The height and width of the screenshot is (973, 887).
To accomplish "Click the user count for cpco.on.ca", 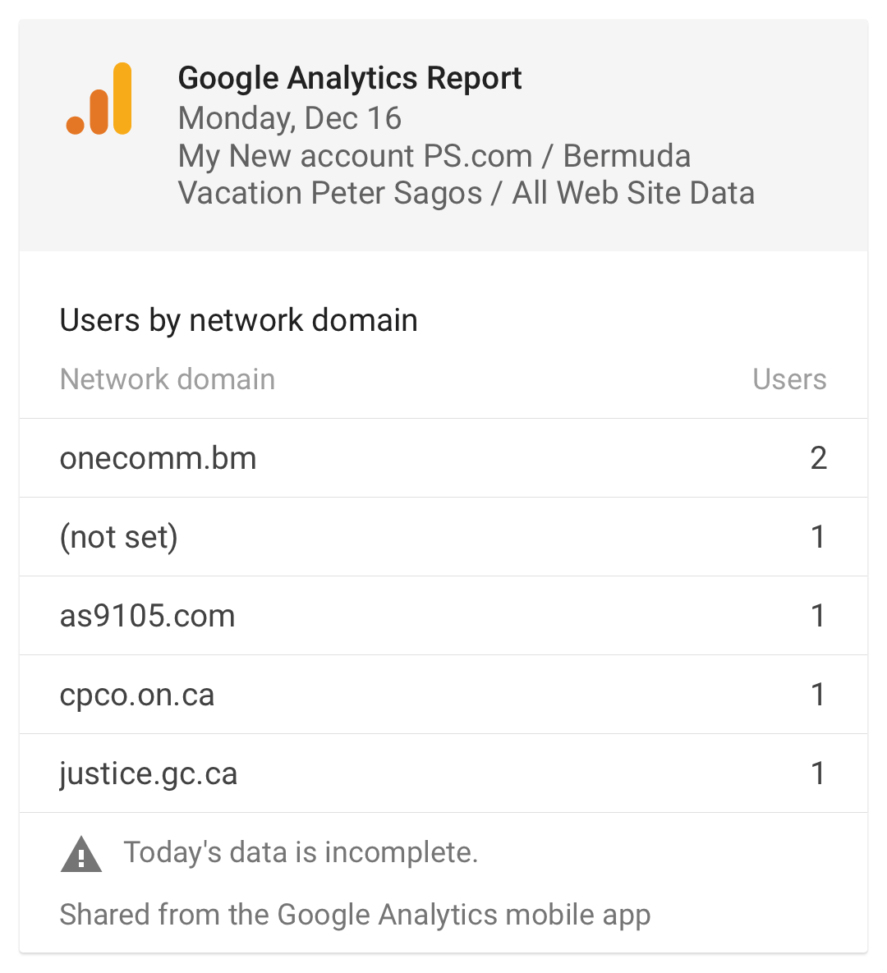I will tap(819, 695).
